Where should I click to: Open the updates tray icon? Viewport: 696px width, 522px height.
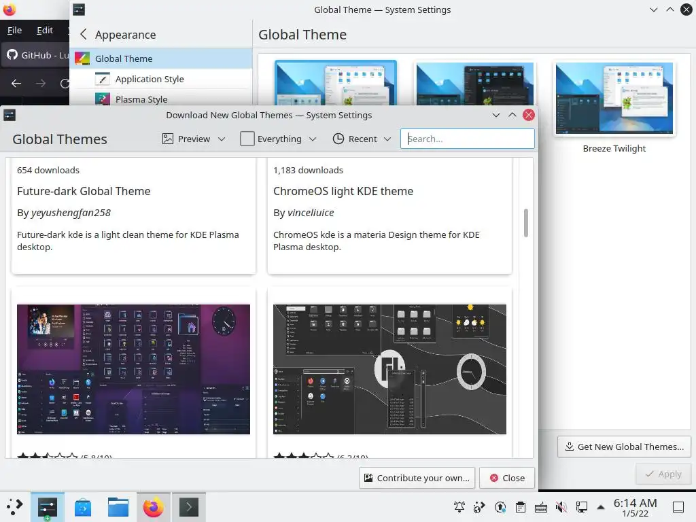(500, 507)
